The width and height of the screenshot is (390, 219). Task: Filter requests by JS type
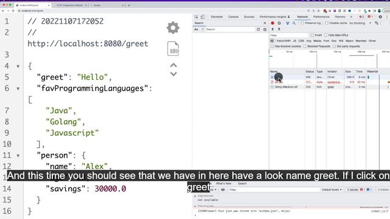coord(294,41)
